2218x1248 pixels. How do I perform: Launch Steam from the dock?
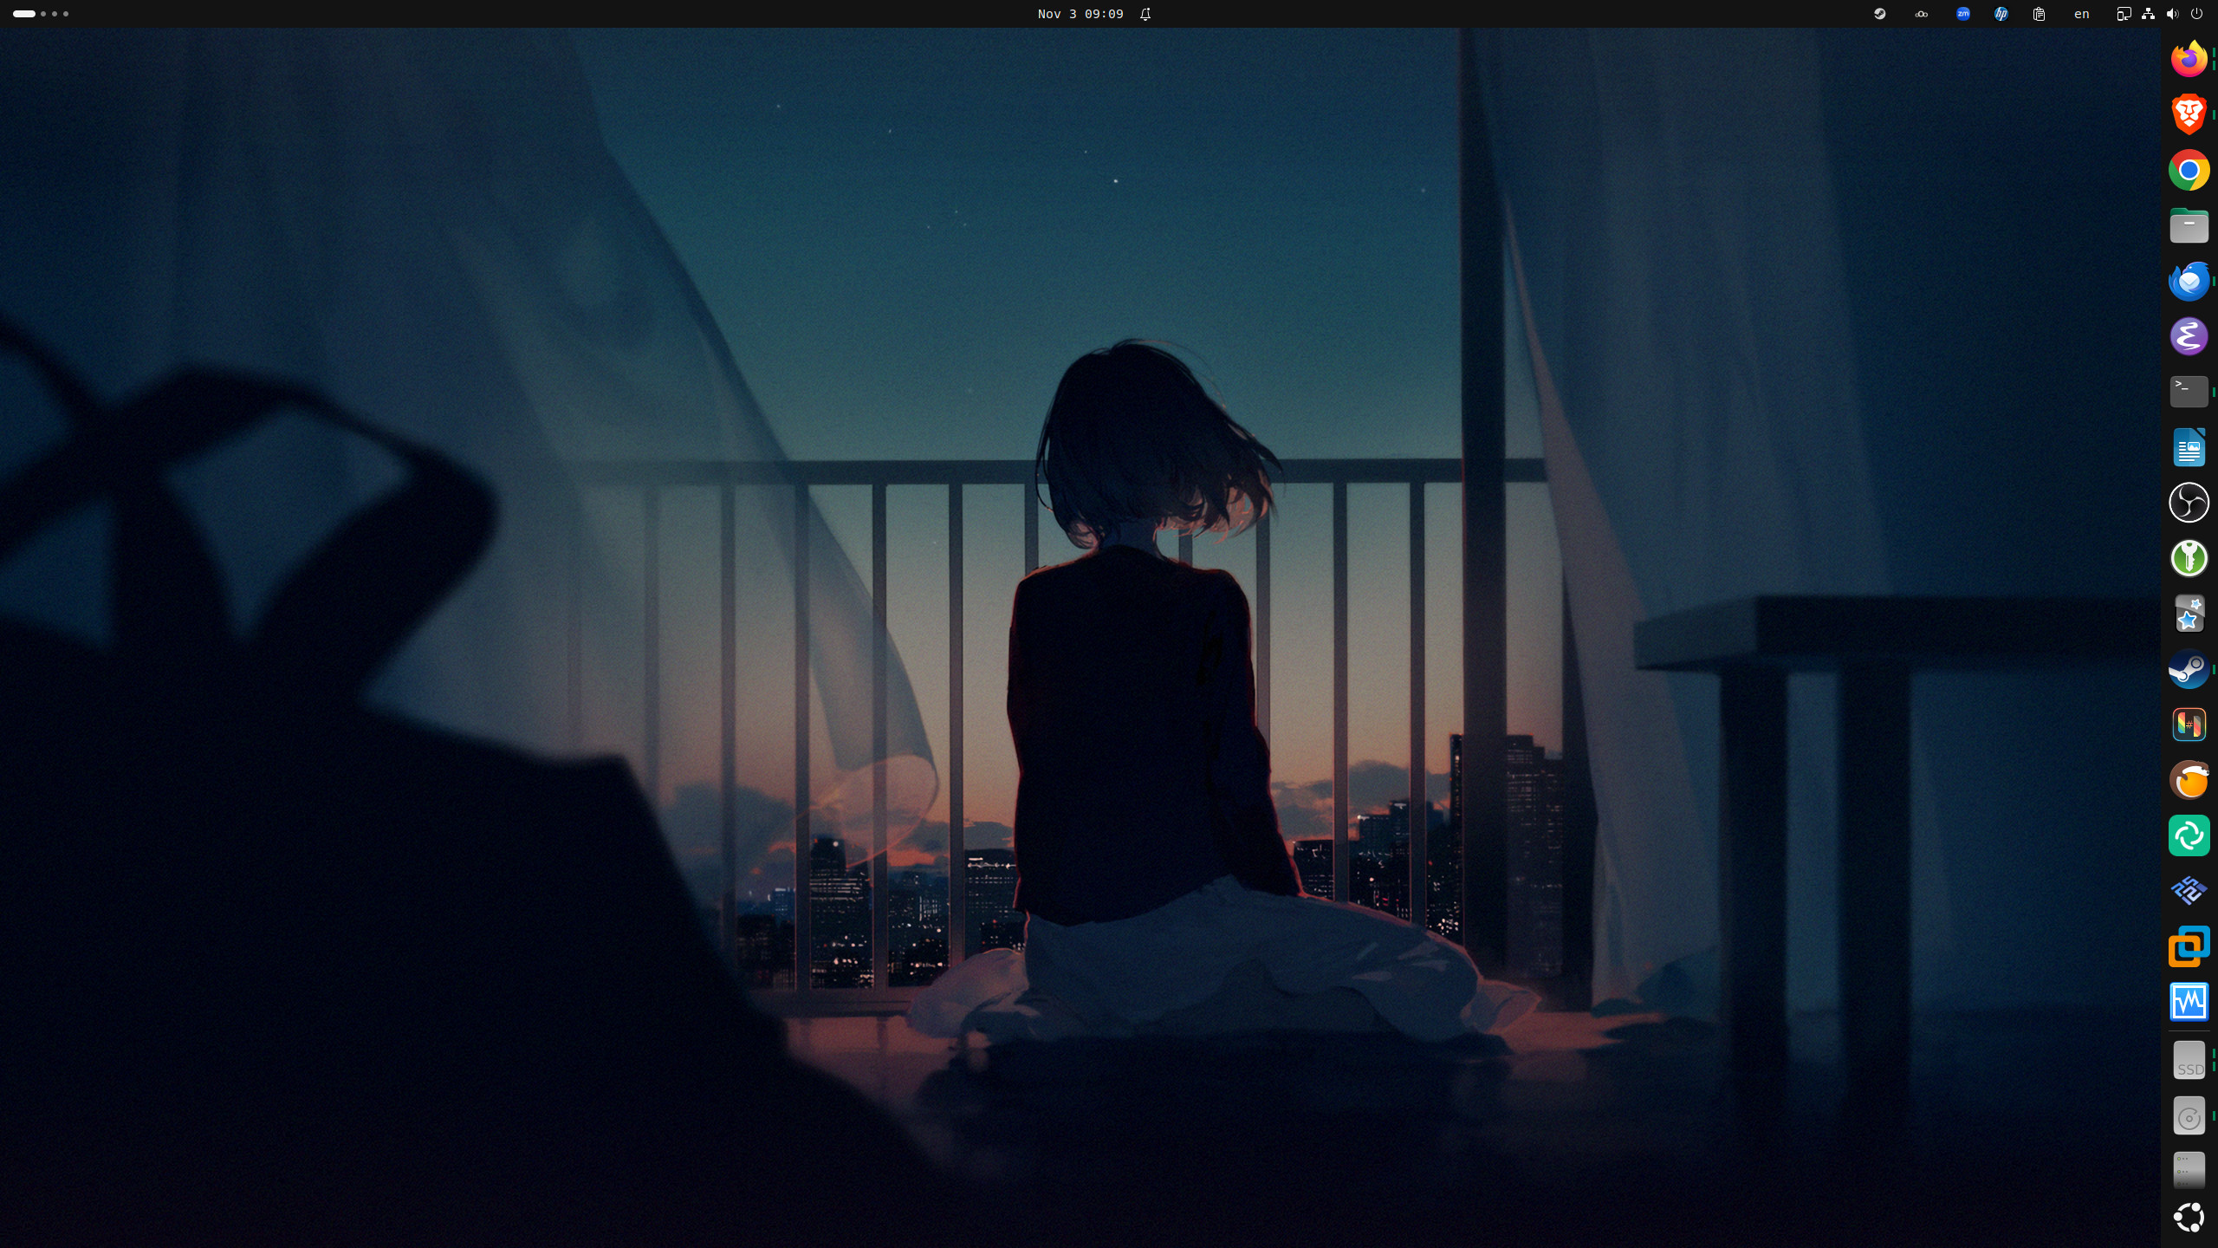[2189, 669]
